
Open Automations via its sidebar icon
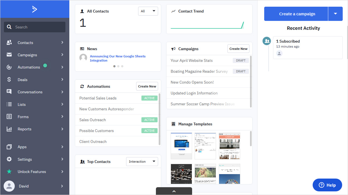tap(9, 67)
